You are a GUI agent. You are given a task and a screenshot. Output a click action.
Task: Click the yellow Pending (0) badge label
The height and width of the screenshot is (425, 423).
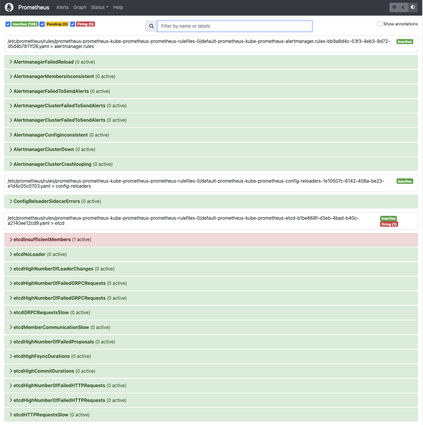(57, 24)
